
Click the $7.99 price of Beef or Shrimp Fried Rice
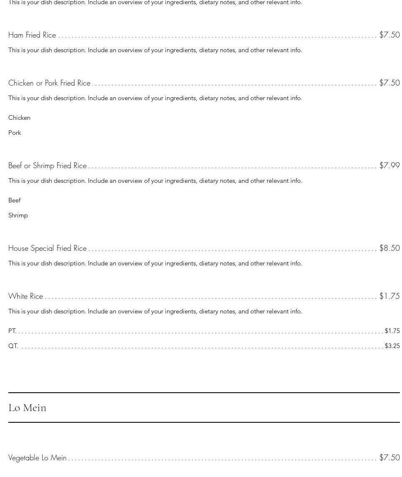pyautogui.click(x=389, y=166)
